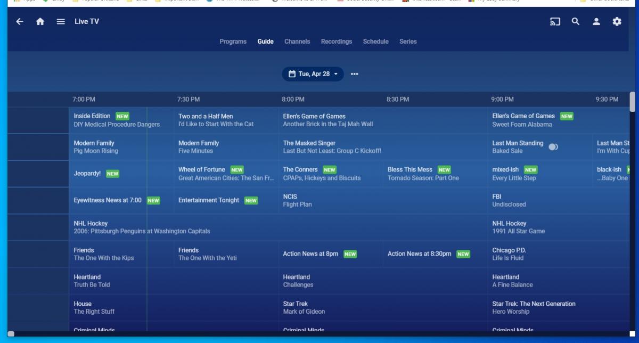Select Ellen's Game of Games Sweet Foam Alabama
Screen dimensions: 639x343
[x=559, y=120]
